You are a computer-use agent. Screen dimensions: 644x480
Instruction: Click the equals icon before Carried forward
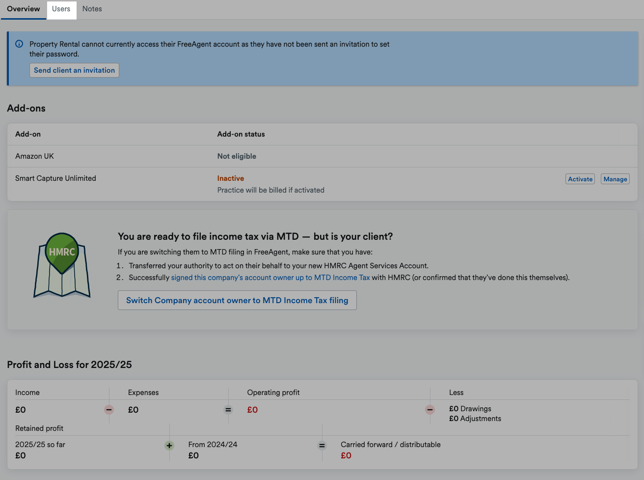[x=322, y=446]
